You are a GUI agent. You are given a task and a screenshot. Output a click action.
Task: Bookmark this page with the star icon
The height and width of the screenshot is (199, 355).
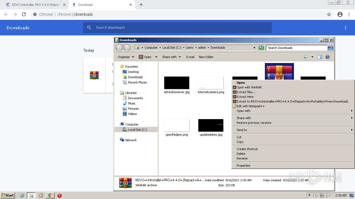[329, 14]
